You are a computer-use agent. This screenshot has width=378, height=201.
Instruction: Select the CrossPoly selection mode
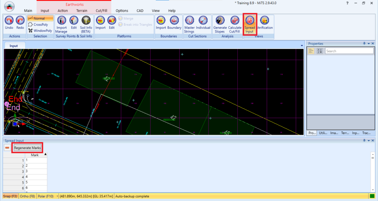point(40,25)
